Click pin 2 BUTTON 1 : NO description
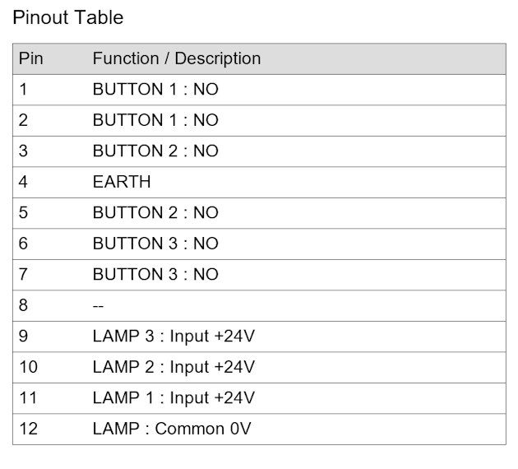 pos(155,120)
